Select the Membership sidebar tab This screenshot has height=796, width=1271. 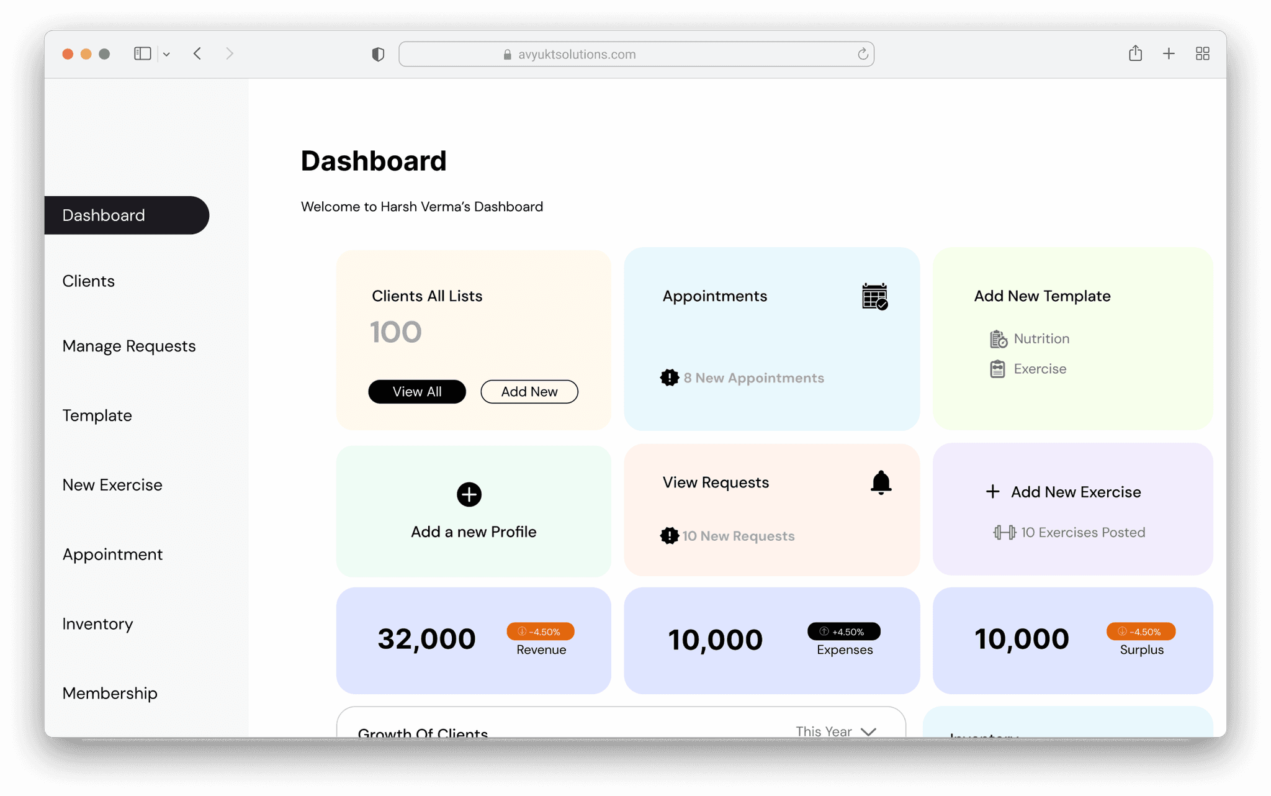(109, 692)
